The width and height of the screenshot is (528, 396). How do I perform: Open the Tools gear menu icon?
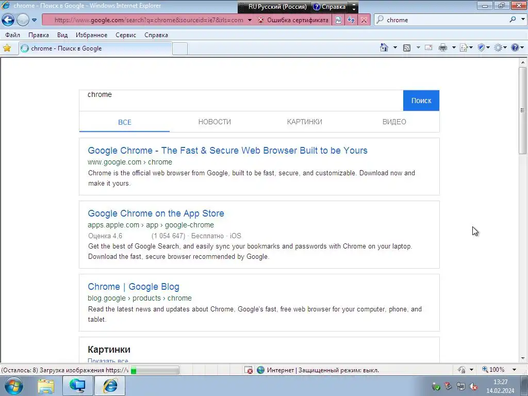pyautogui.click(x=500, y=47)
